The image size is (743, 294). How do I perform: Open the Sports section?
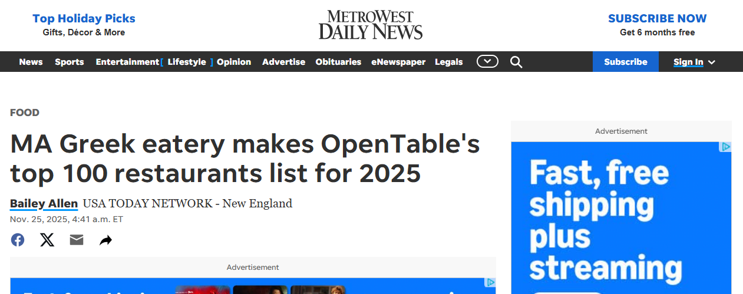tap(70, 62)
